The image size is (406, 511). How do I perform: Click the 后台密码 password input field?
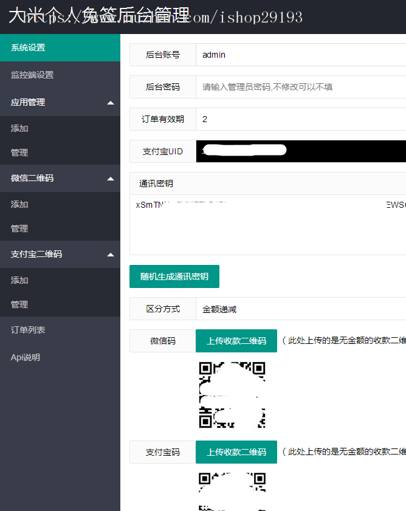click(301, 87)
